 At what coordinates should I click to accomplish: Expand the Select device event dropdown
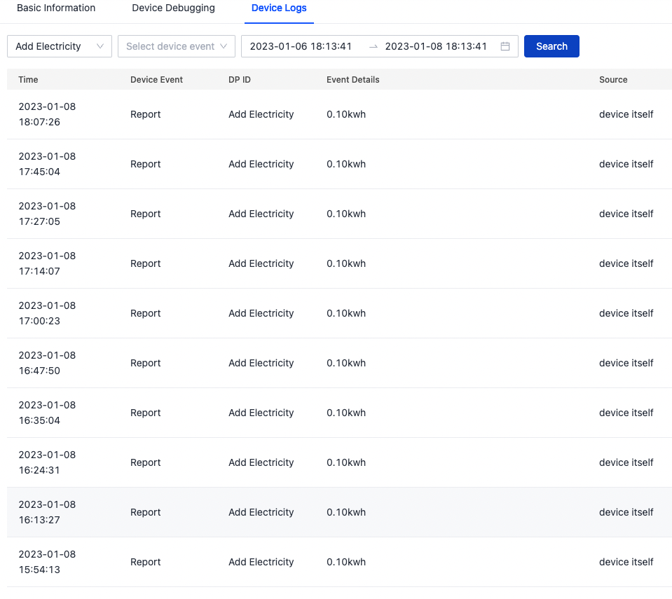click(x=177, y=46)
